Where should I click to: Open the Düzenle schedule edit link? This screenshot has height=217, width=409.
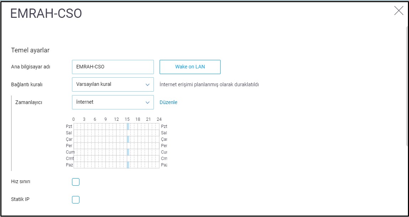tap(168, 102)
